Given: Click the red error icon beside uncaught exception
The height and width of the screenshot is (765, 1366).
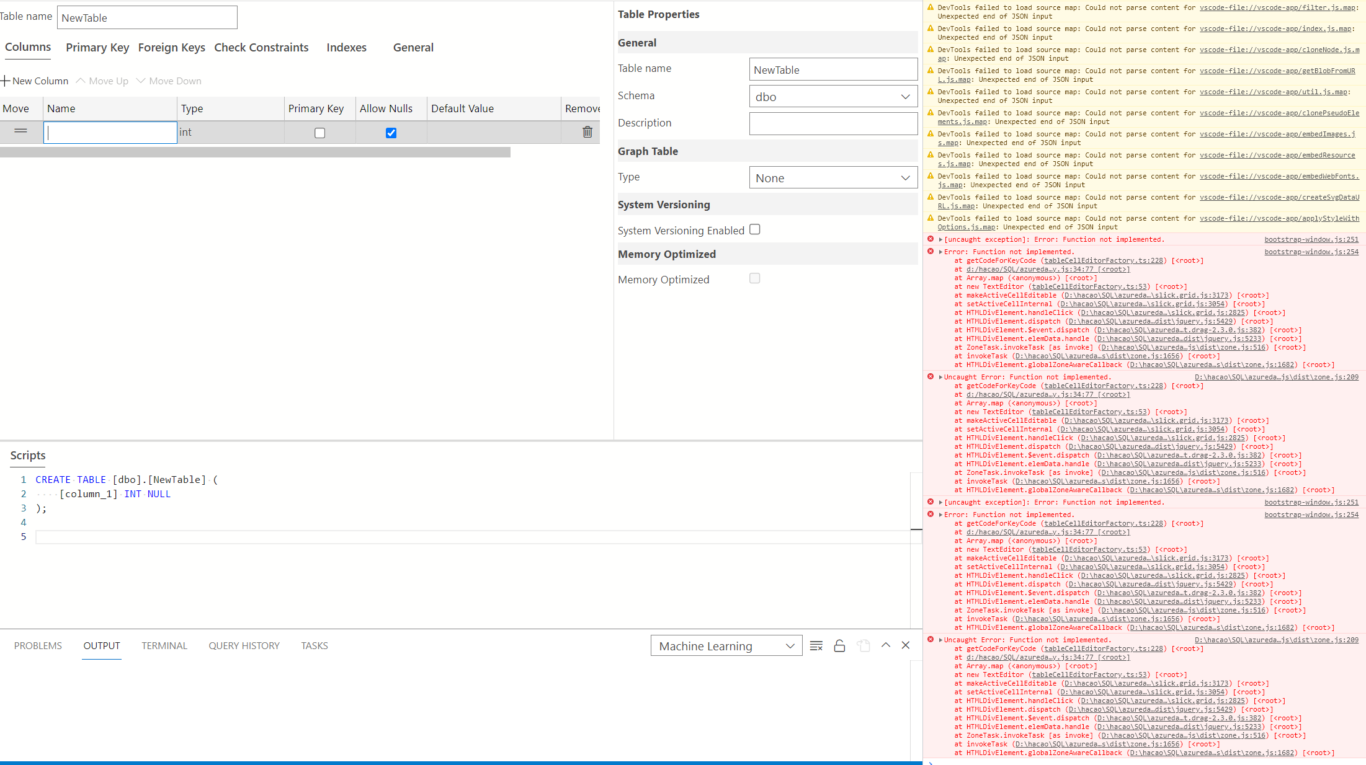Looking at the screenshot, I should [931, 239].
